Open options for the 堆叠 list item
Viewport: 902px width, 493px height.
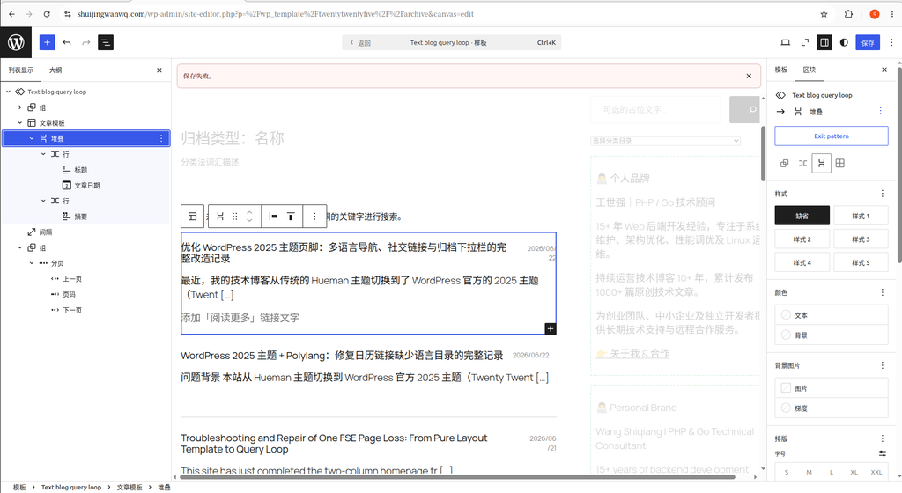click(161, 138)
